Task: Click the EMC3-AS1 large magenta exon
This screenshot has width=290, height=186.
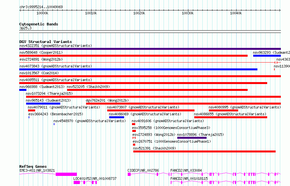Action: coord(66,174)
